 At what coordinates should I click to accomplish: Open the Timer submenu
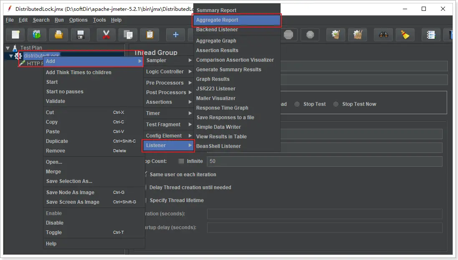(x=168, y=113)
